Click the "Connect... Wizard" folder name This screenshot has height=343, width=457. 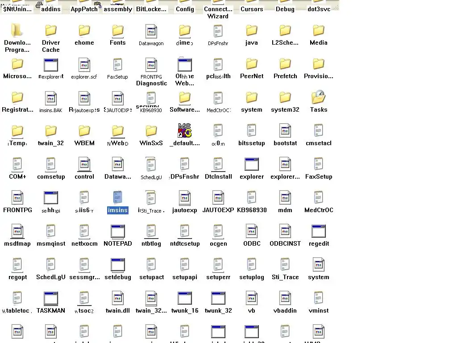[x=218, y=13]
